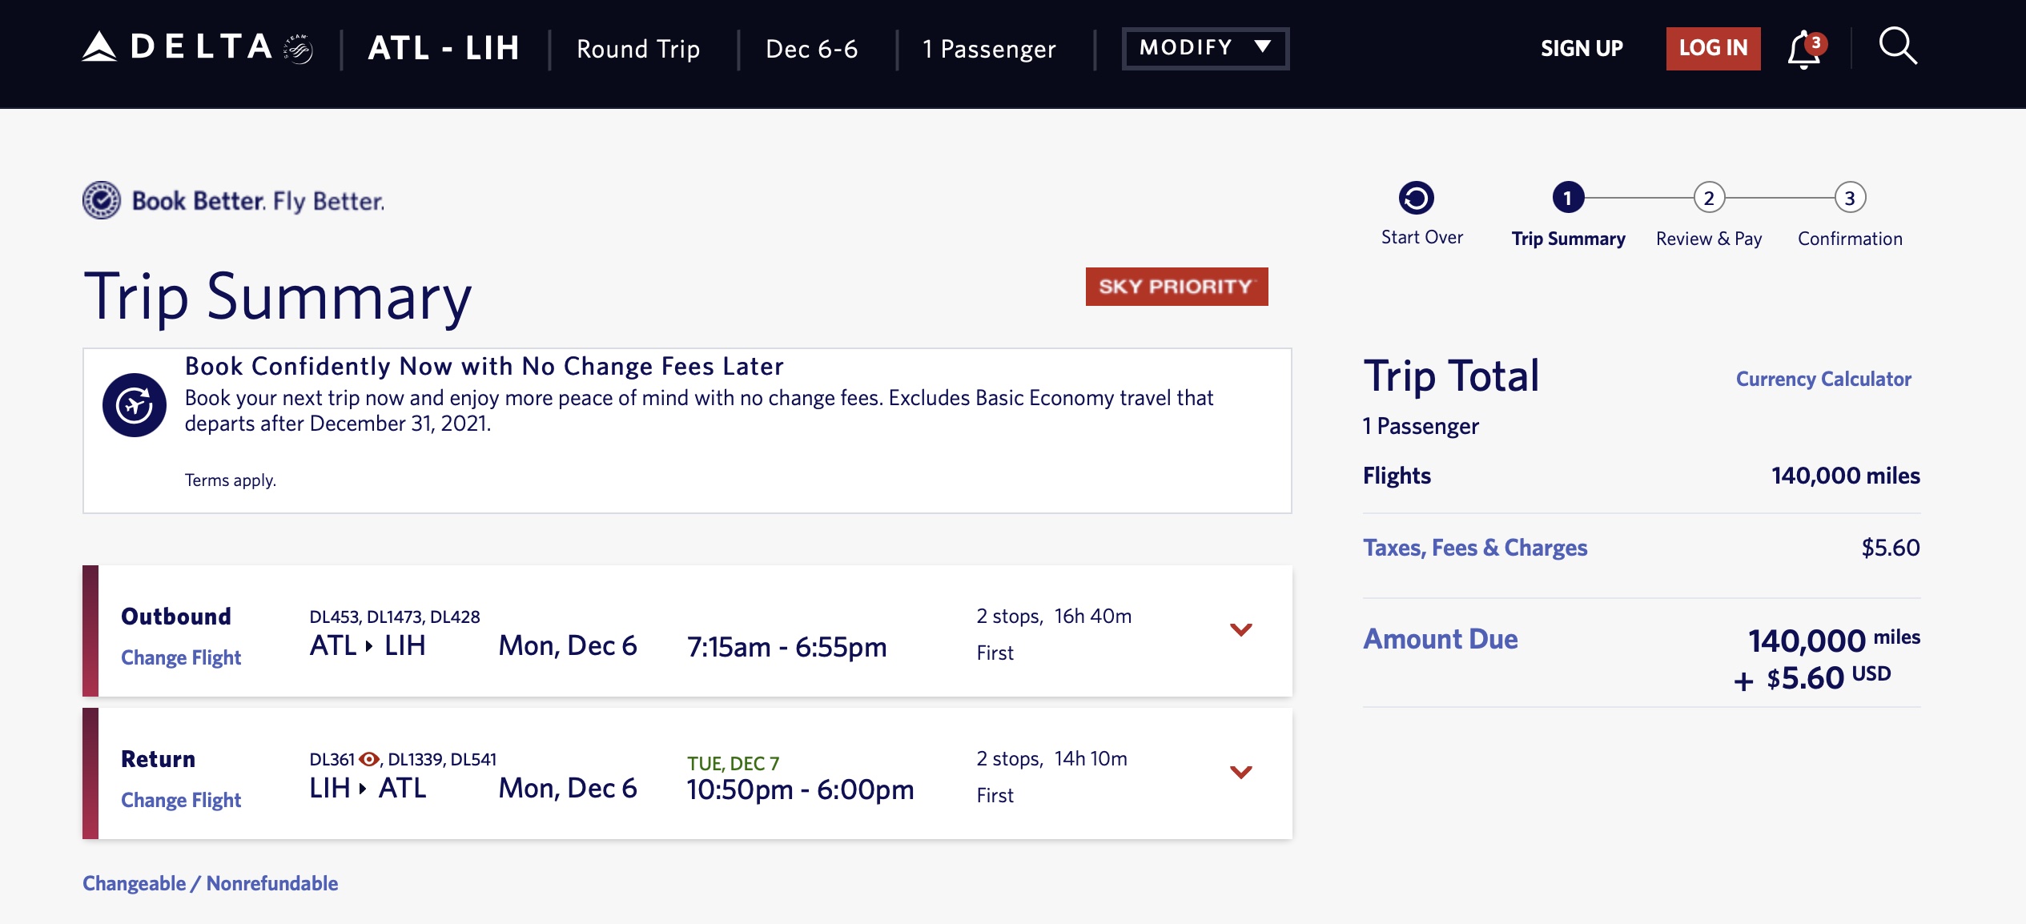
Task: Click the no change fees plane icon
Action: 135,405
